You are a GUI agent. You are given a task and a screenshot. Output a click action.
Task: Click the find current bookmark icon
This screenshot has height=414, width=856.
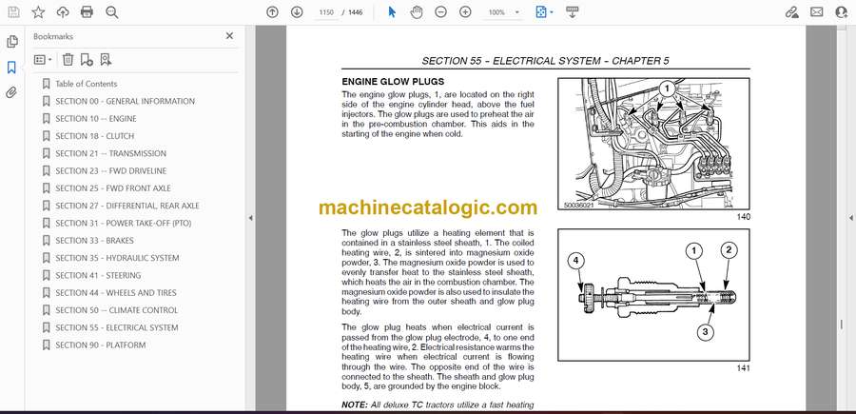tap(106, 60)
